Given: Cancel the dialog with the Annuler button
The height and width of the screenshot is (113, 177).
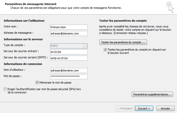Looking at the screenshot, I should (x=165, y=108).
